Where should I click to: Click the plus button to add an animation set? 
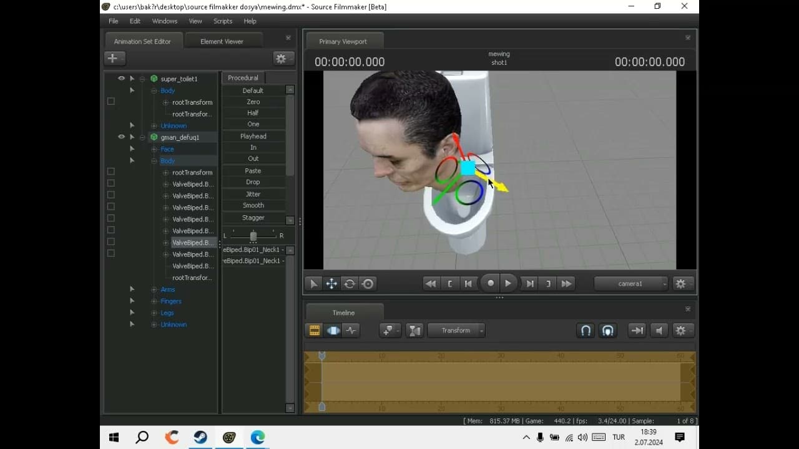pyautogui.click(x=115, y=58)
